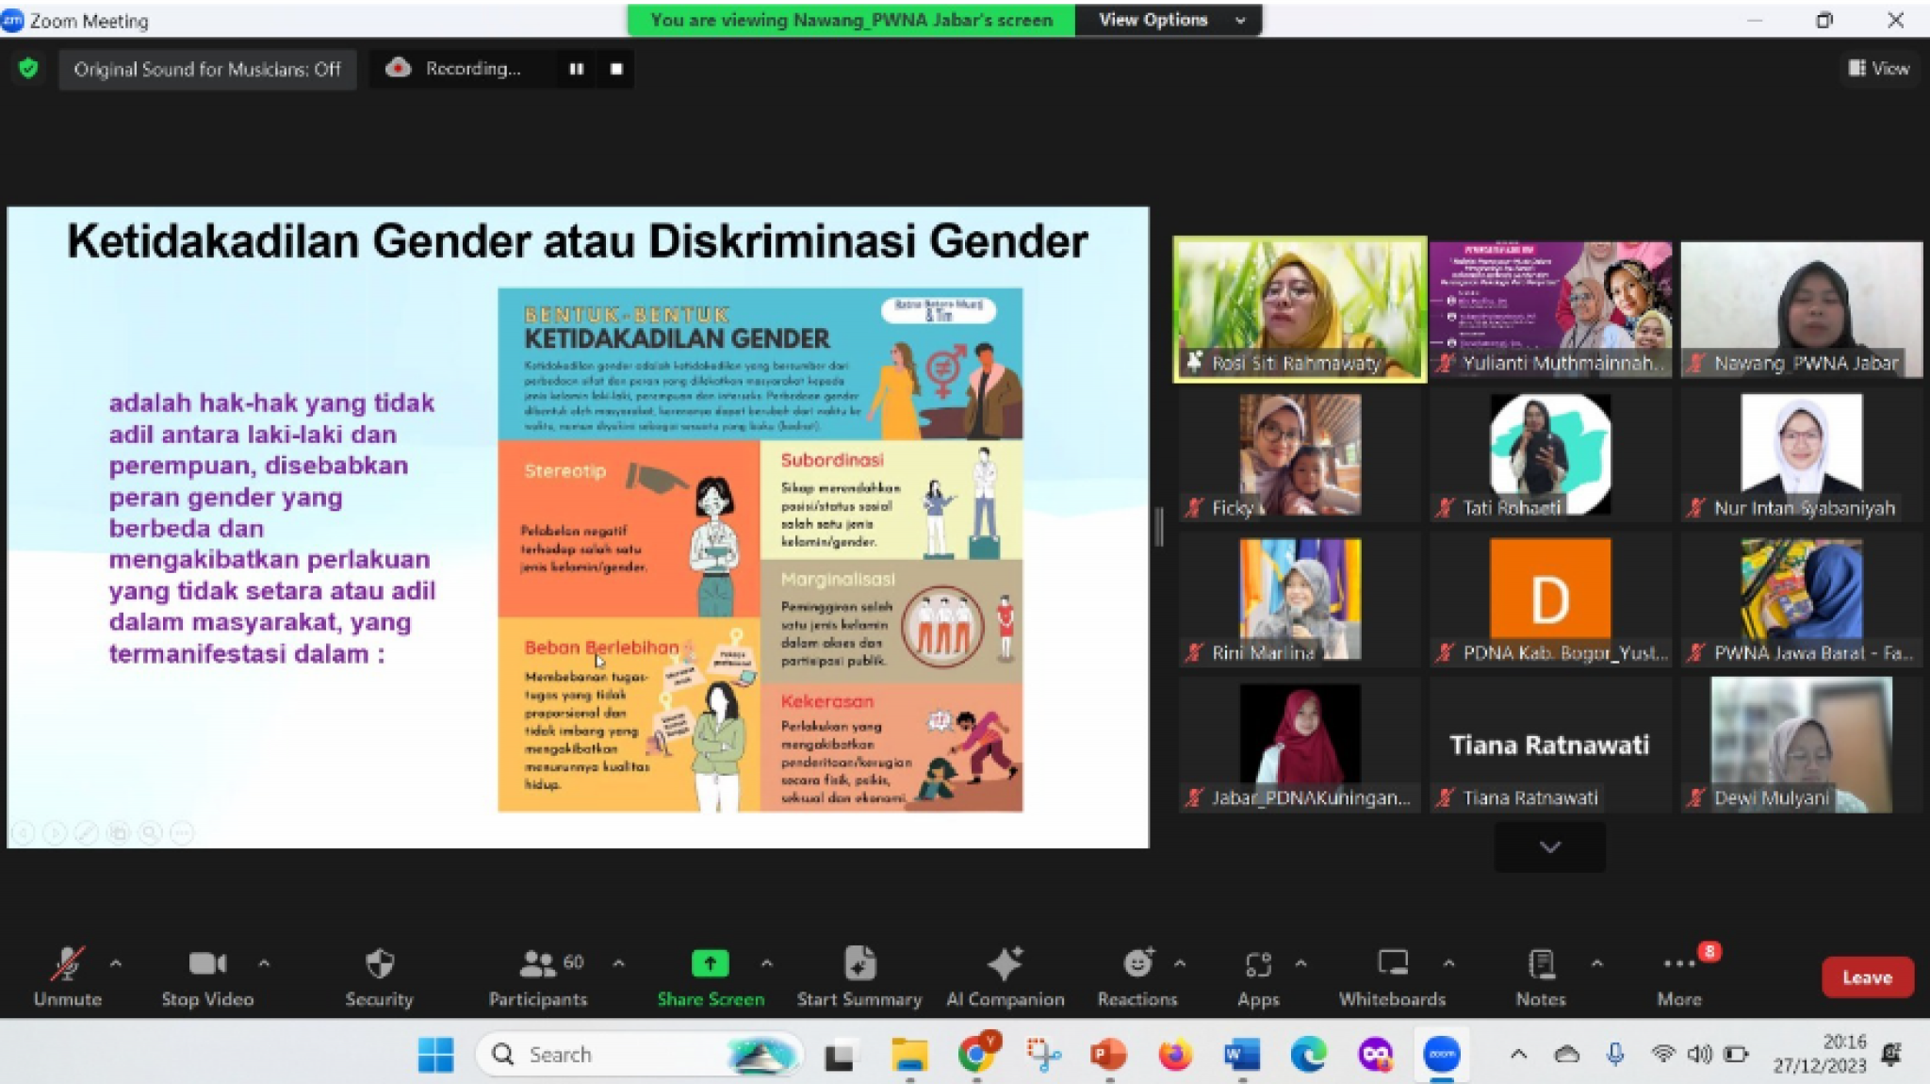Open the Security shield icon
This screenshot has width=1930, height=1084.
pyautogui.click(x=379, y=964)
